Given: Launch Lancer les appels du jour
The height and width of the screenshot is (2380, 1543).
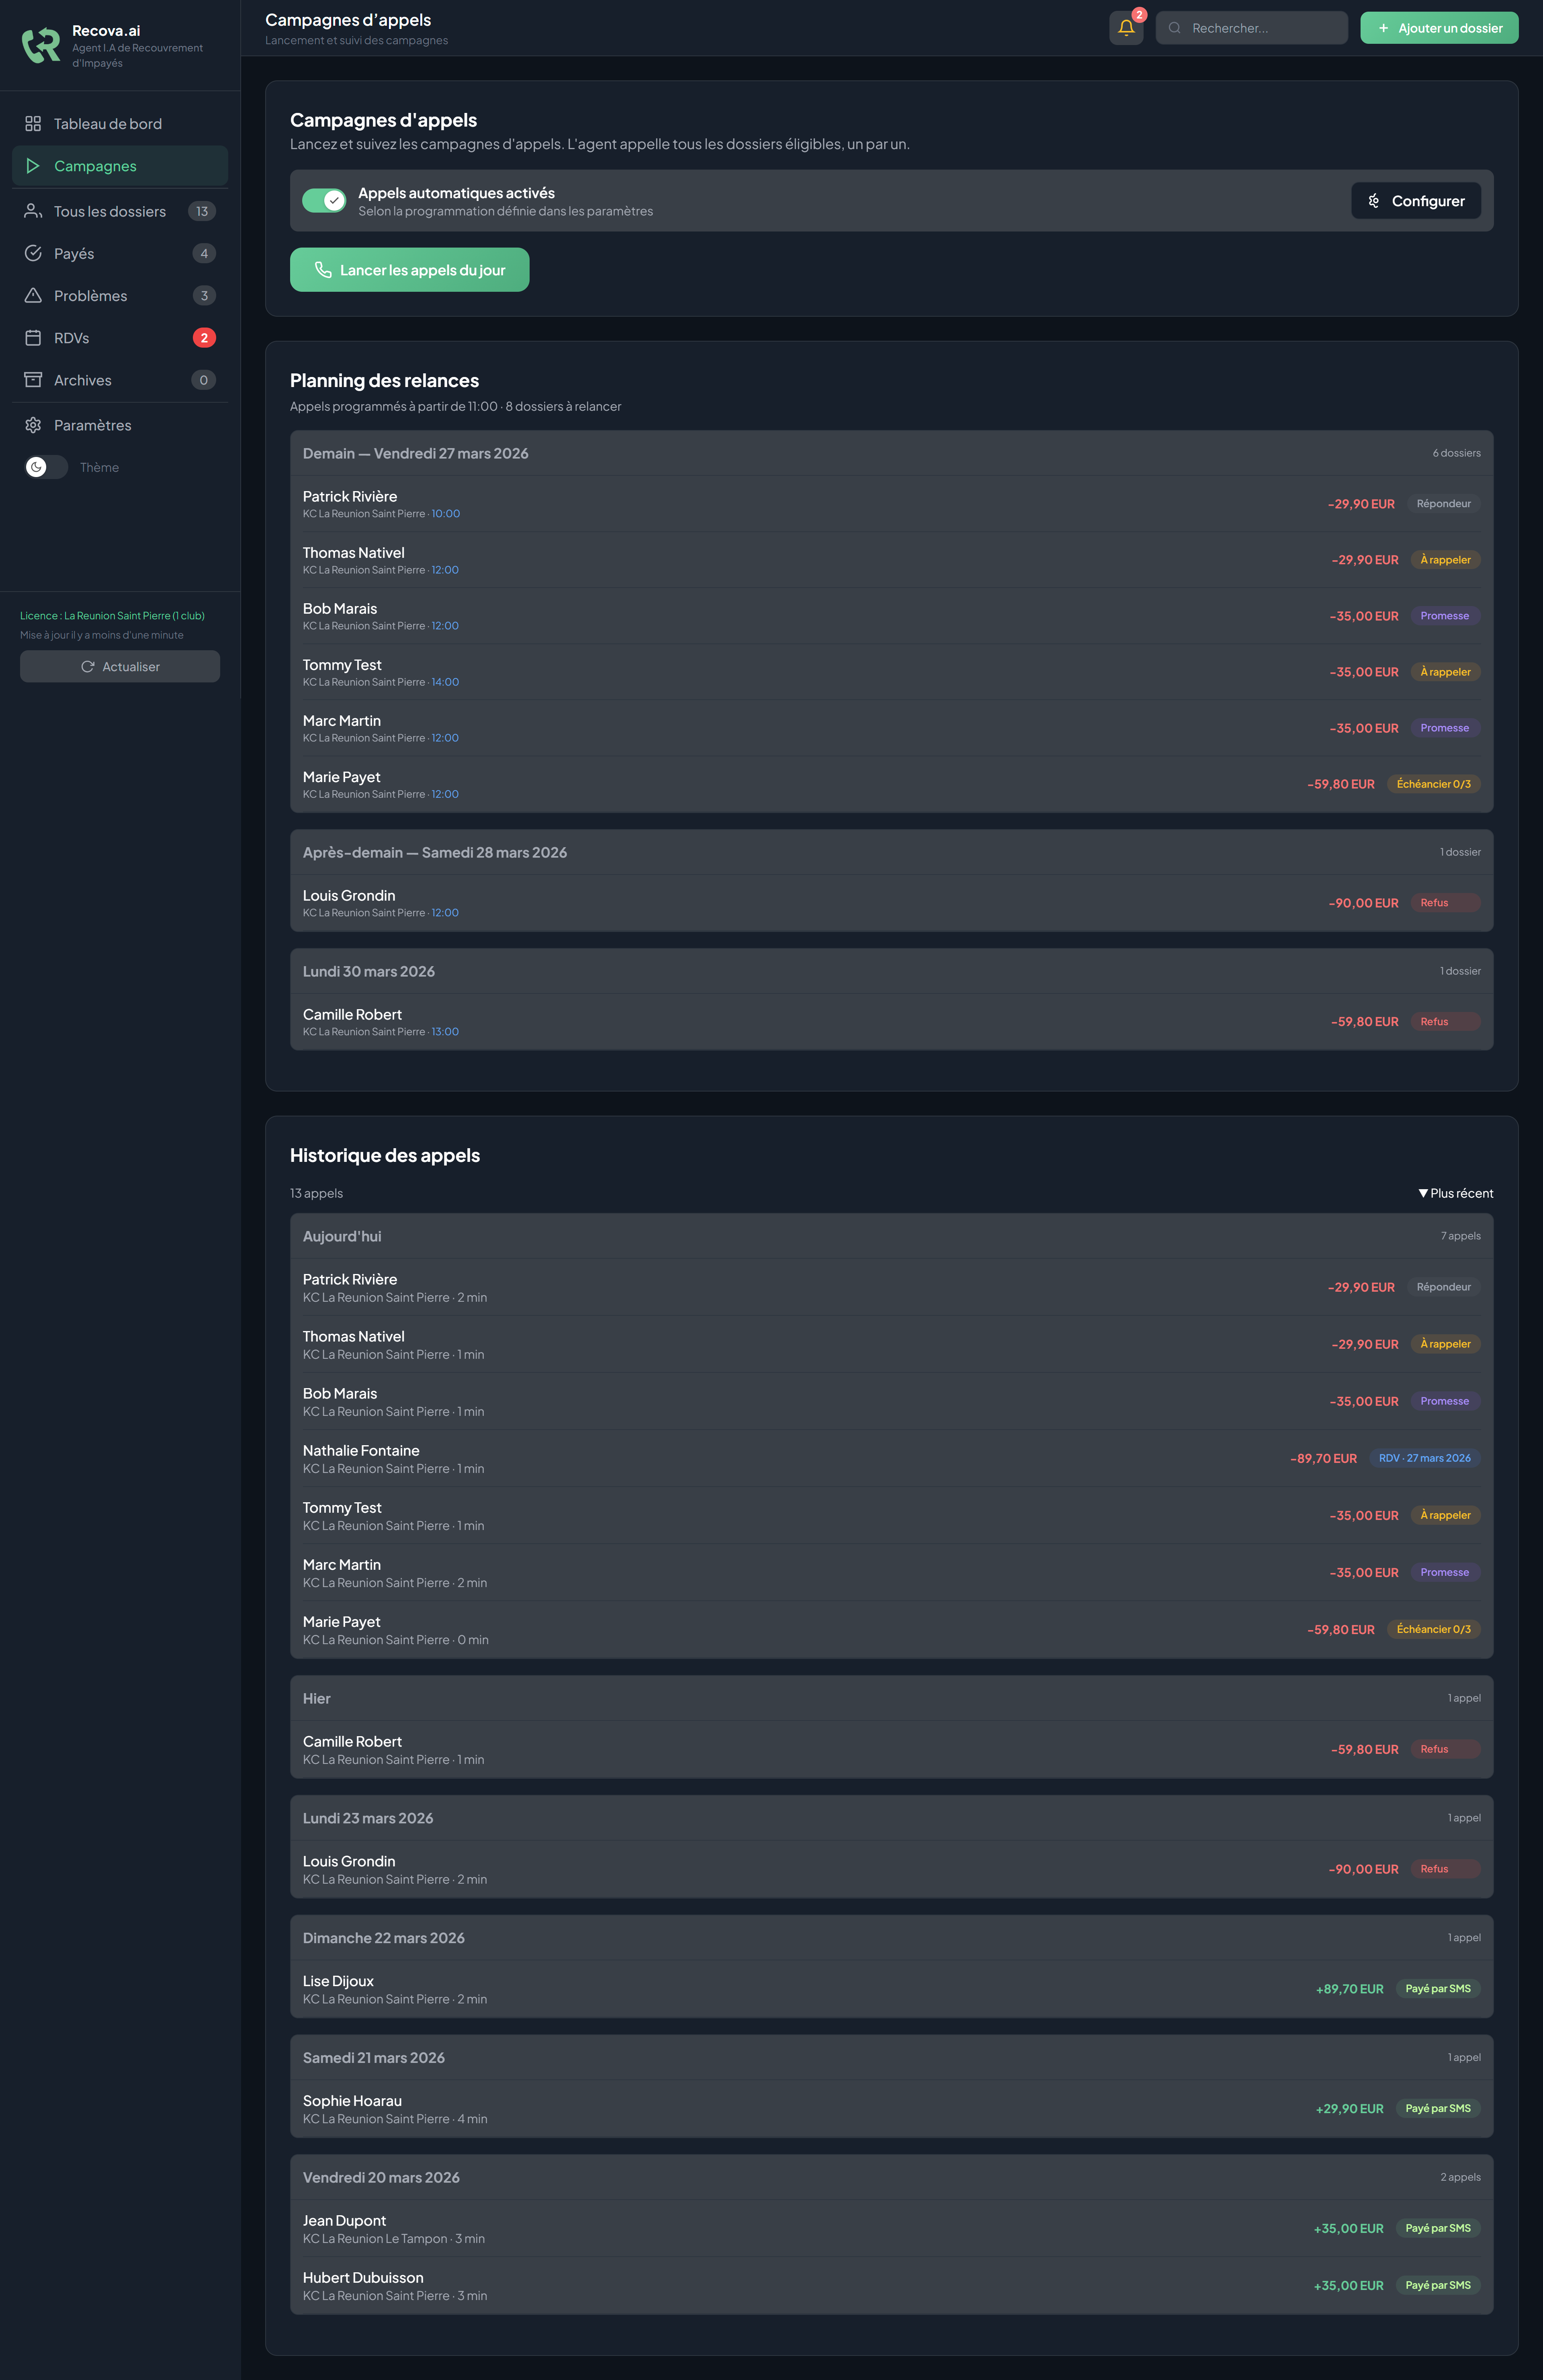Looking at the screenshot, I should click(410, 270).
